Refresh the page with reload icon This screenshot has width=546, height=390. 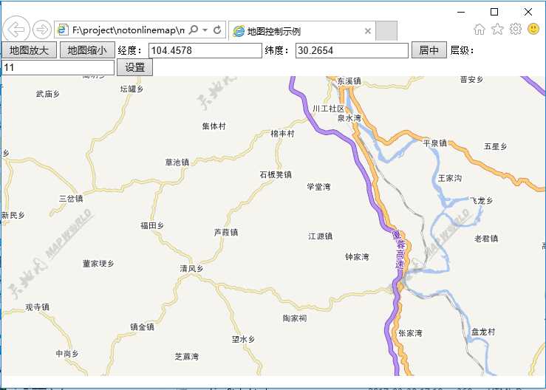click(x=217, y=30)
